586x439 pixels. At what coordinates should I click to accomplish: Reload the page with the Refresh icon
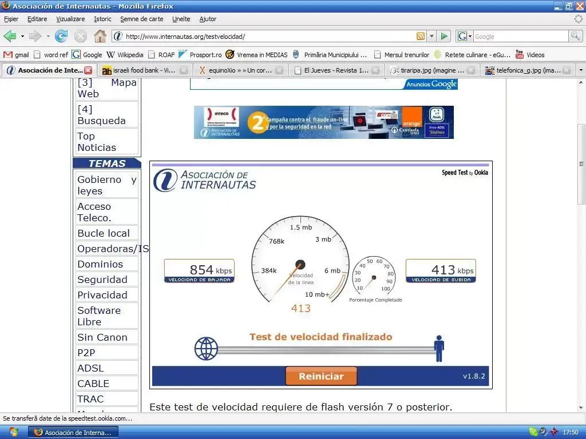tap(61, 36)
